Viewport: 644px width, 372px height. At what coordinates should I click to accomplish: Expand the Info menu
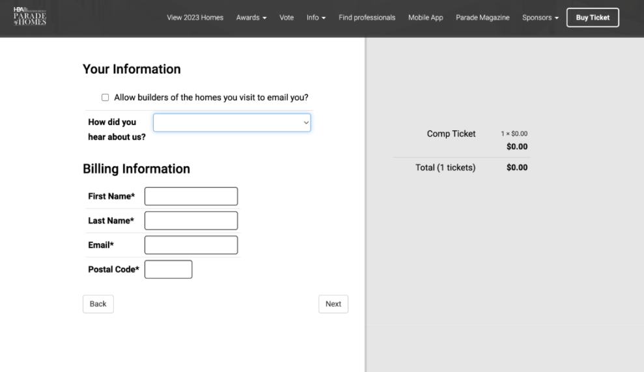pos(316,18)
